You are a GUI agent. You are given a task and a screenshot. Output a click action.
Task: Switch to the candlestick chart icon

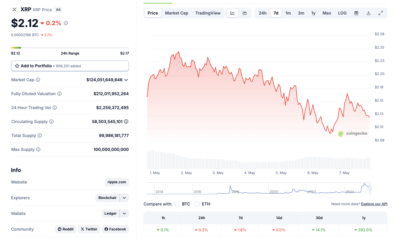click(x=245, y=13)
